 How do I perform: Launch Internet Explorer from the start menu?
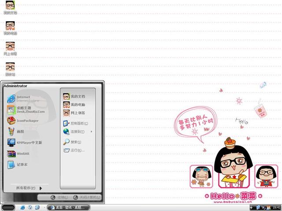(x=23, y=98)
